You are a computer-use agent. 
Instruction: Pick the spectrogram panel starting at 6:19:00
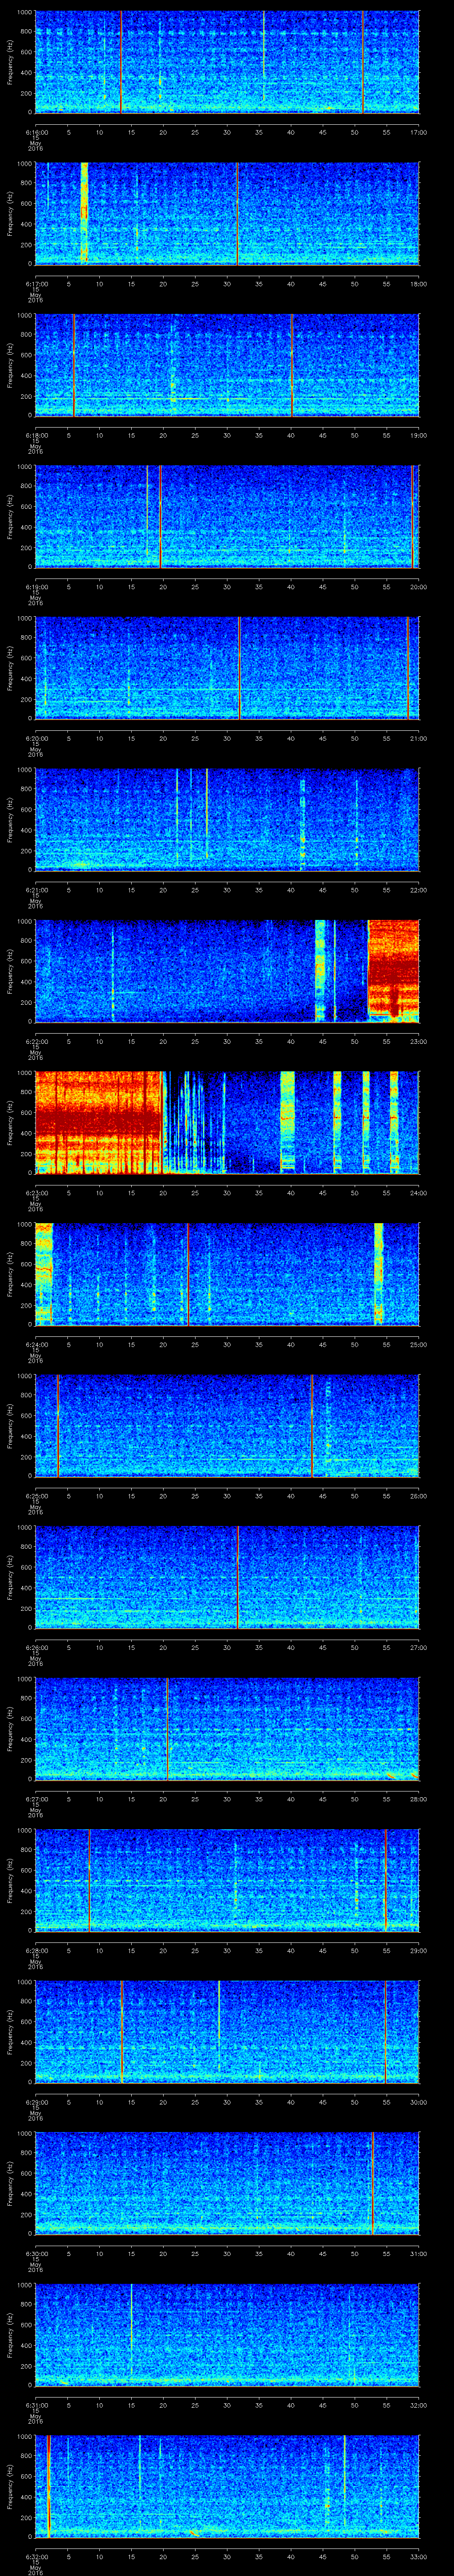[227, 517]
